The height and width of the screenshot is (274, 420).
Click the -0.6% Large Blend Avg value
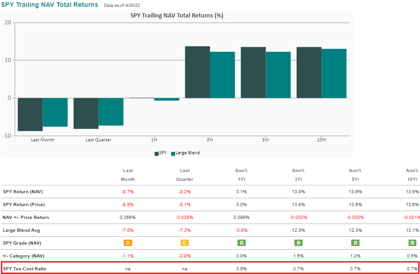(x=242, y=230)
